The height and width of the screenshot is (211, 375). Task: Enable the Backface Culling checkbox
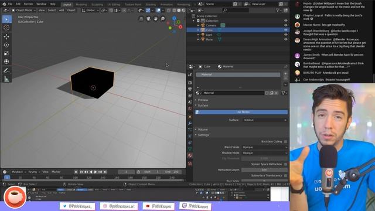(x=285, y=142)
